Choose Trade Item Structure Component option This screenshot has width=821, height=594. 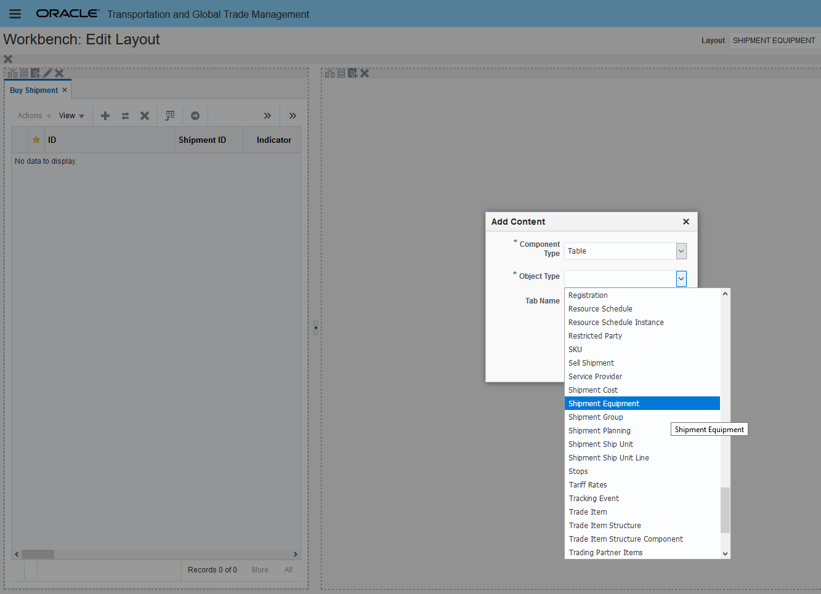pyautogui.click(x=642, y=539)
